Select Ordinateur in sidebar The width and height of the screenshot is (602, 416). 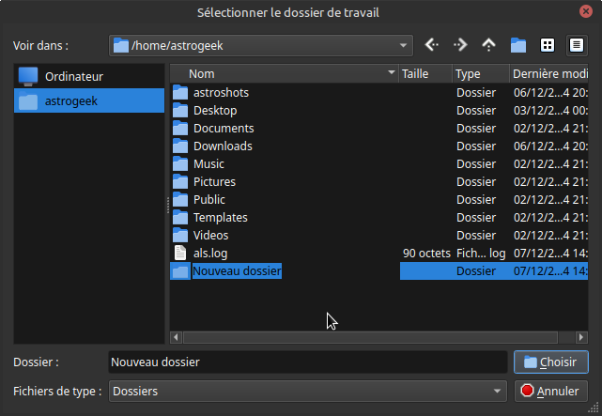pos(73,76)
